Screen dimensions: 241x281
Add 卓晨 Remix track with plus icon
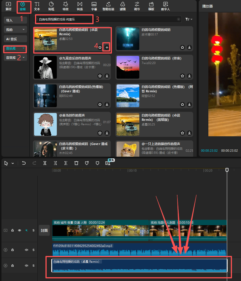click(107, 47)
